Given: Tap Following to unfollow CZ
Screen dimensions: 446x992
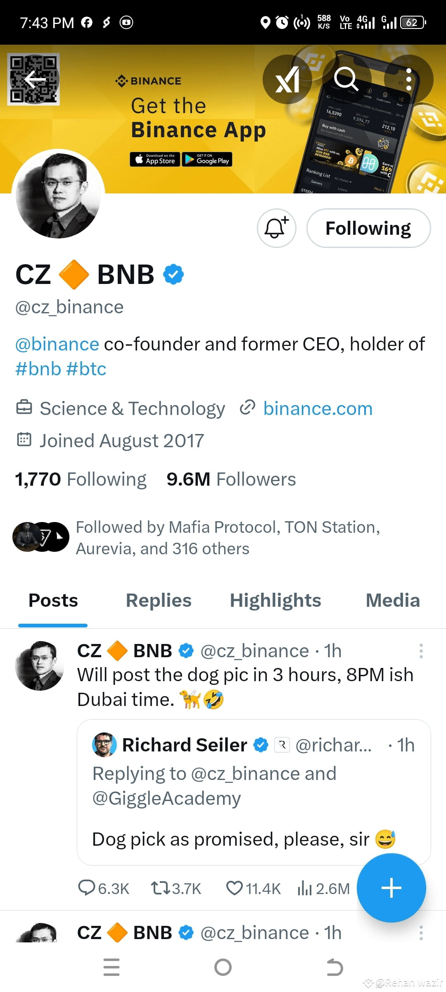Looking at the screenshot, I should (x=369, y=228).
